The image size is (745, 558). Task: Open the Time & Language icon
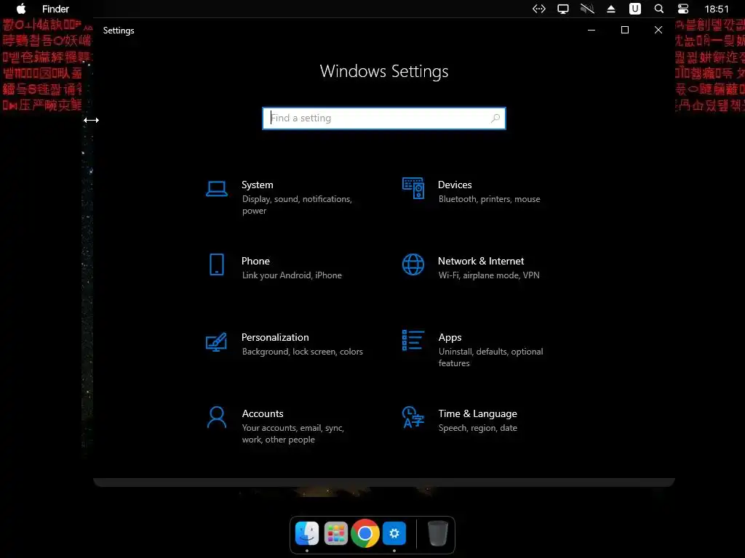[x=413, y=417]
